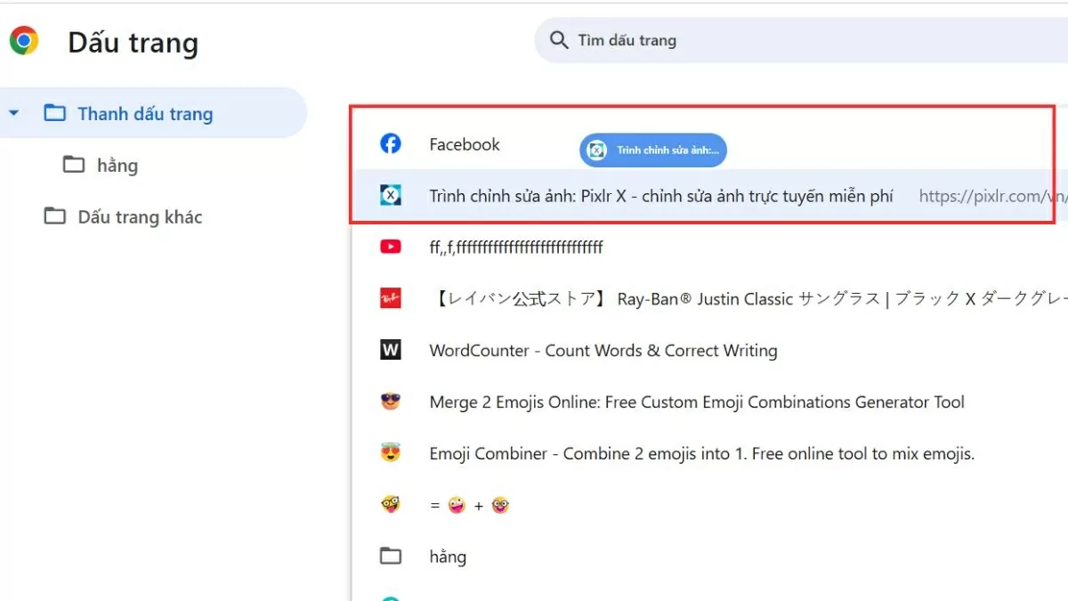Select the Ray-Ban site icon
The width and height of the screenshot is (1068, 601).
tap(391, 298)
